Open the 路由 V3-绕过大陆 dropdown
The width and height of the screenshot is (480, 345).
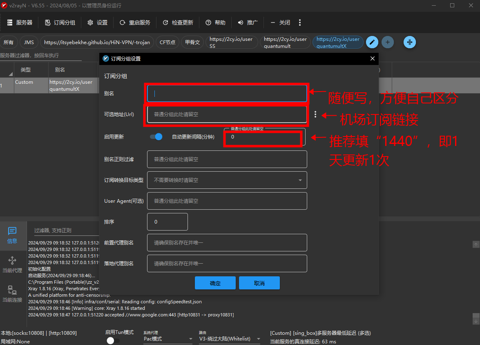click(x=230, y=339)
